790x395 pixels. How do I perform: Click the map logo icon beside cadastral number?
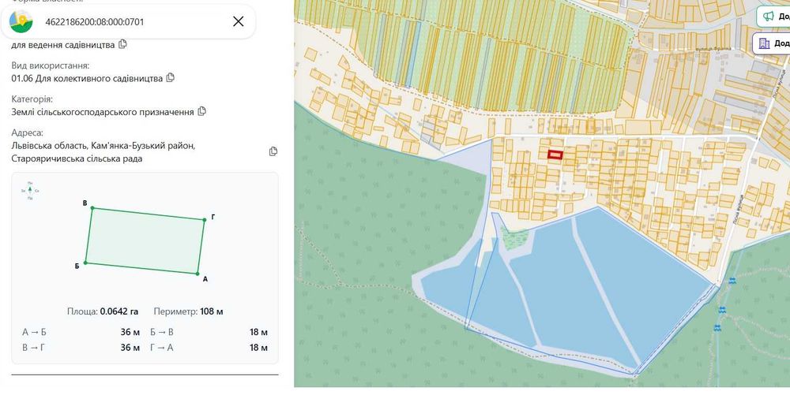click(x=21, y=21)
